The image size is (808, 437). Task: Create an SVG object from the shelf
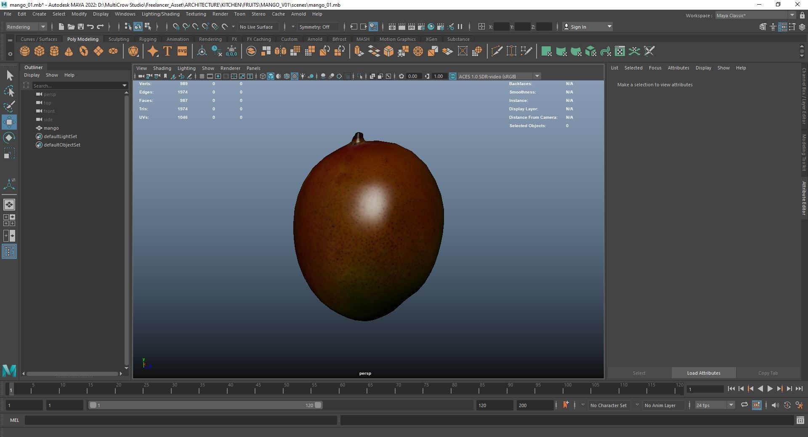[x=182, y=51]
